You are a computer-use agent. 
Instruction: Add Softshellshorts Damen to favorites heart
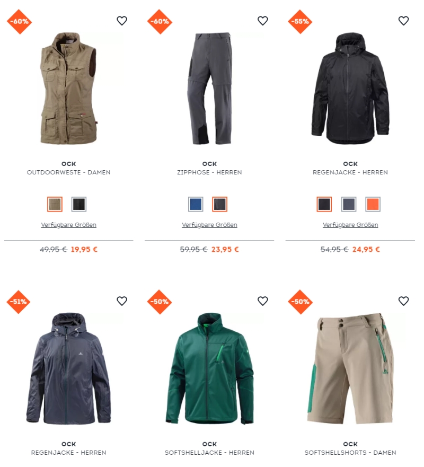[403, 301]
